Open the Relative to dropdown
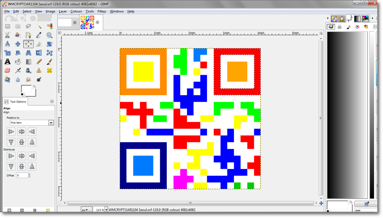 (32, 123)
